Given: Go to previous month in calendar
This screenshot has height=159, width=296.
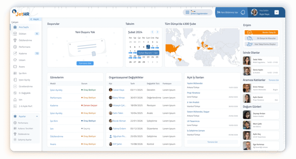Looking at the screenshot, I should click(152, 32).
